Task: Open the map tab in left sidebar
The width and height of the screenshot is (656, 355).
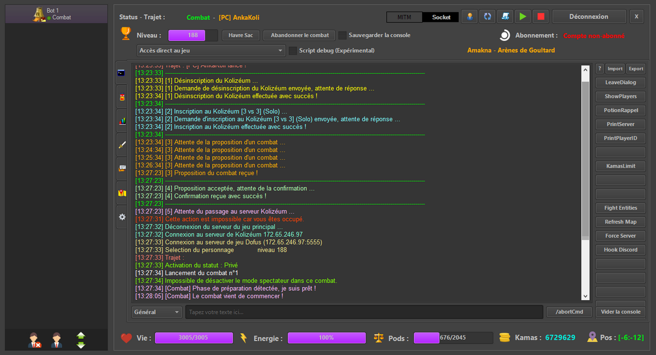Action: [x=122, y=193]
